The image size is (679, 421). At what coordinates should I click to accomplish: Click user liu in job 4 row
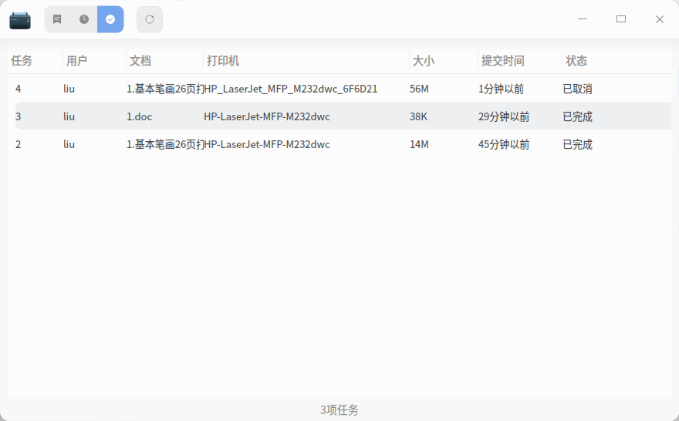(69, 89)
